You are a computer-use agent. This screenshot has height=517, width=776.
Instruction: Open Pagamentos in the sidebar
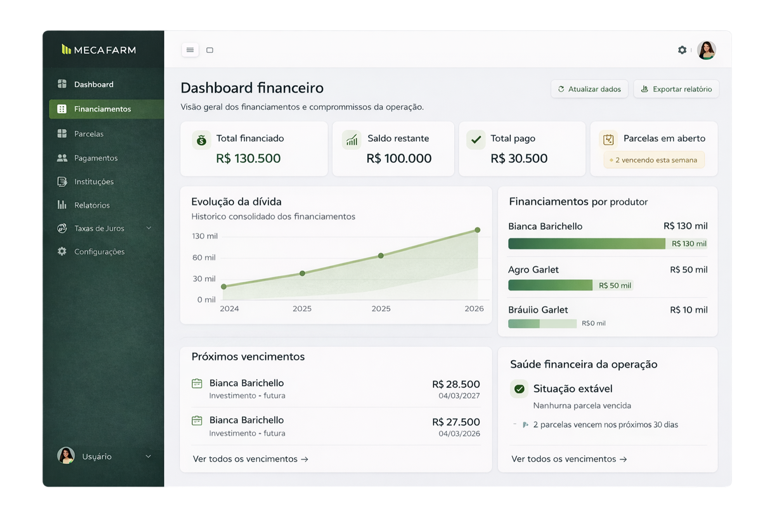[x=96, y=158]
